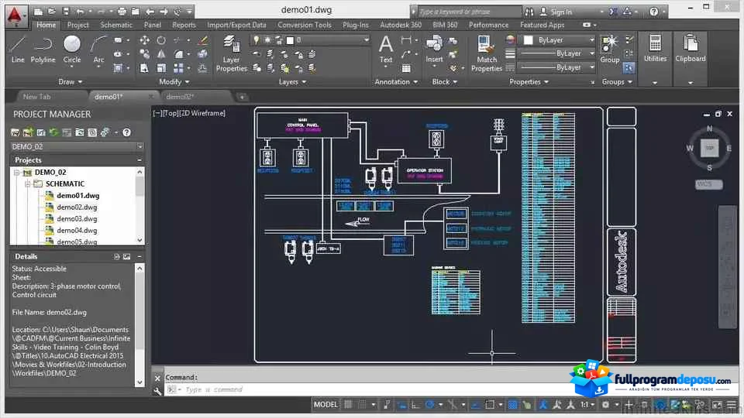Expand the Annotation panel dropdown
The width and height of the screenshot is (744, 418).
[396, 82]
